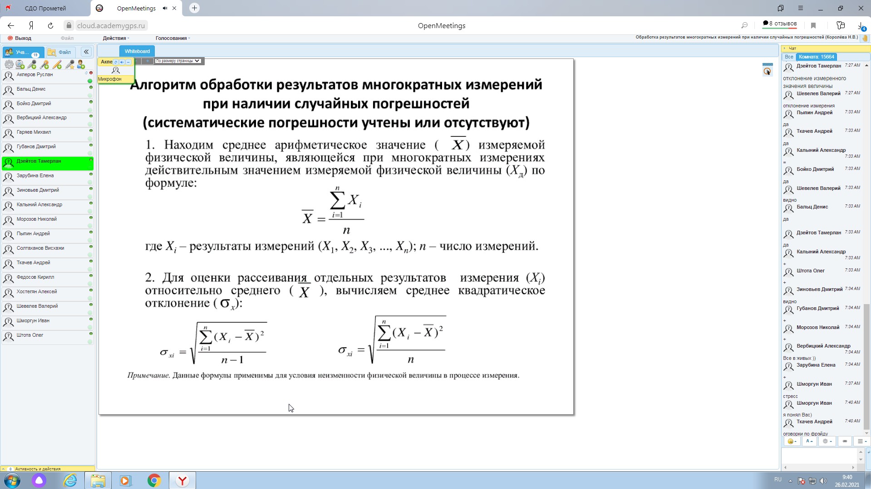Expand the Активность и действия panel

(48, 469)
